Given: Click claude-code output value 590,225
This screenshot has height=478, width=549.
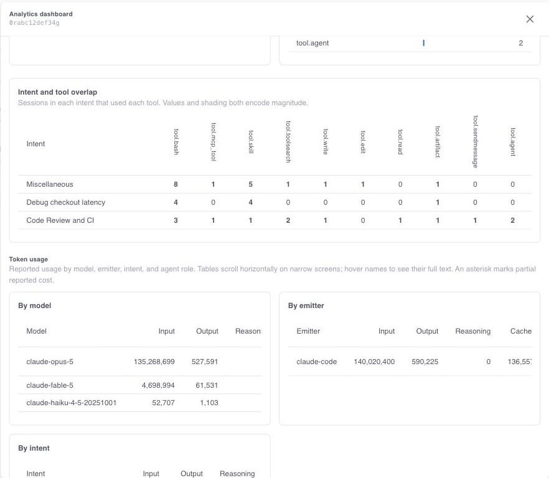Looking at the screenshot, I should (x=425, y=362).
